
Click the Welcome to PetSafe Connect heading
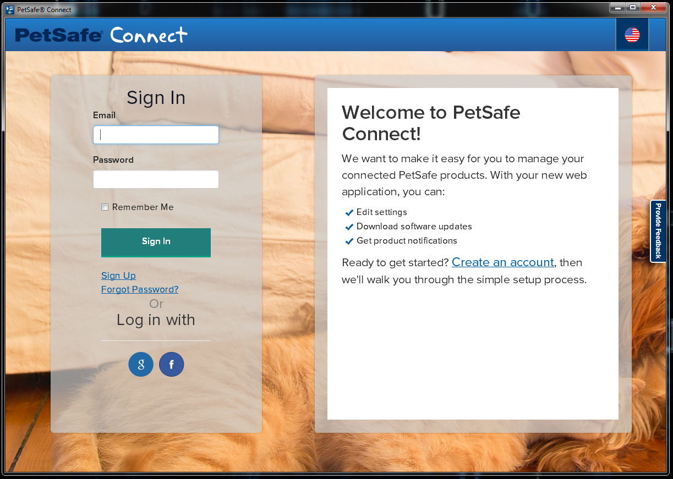(431, 123)
